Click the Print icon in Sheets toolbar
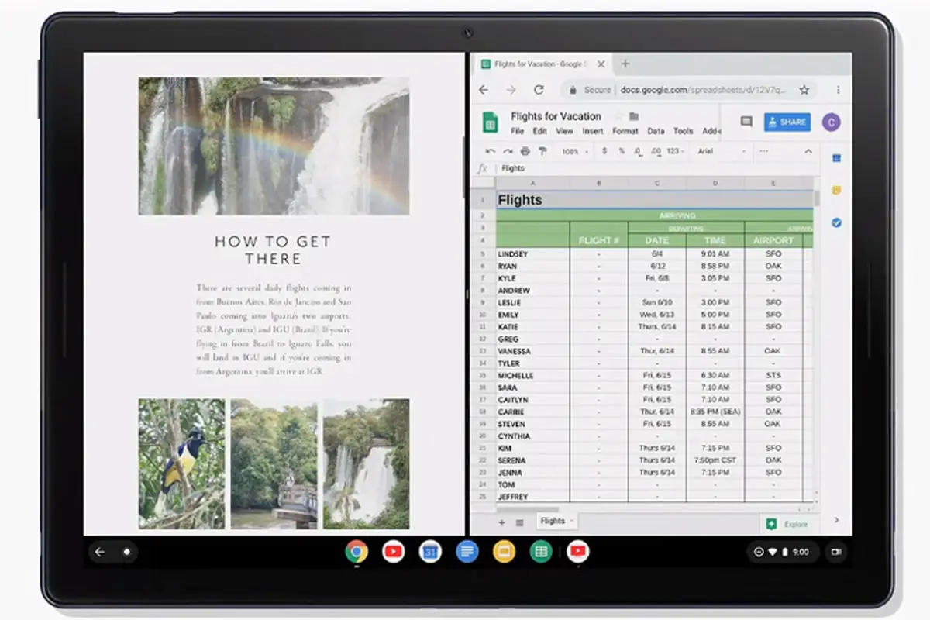Screen dimensions: 930x620 tap(525, 151)
